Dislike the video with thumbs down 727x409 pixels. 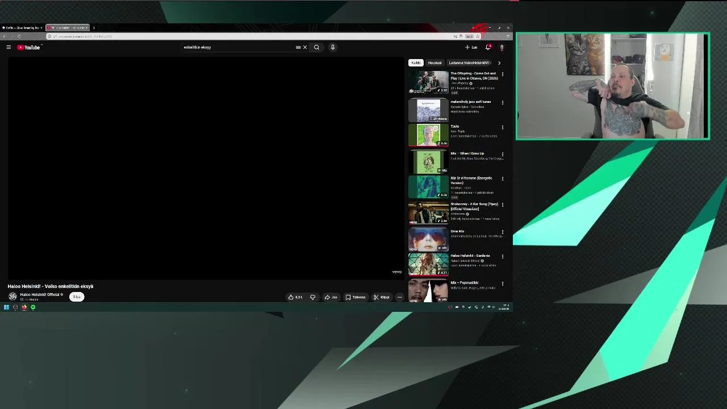(x=312, y=297)
